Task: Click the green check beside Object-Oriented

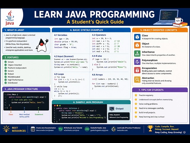Action: click(6, 65)
